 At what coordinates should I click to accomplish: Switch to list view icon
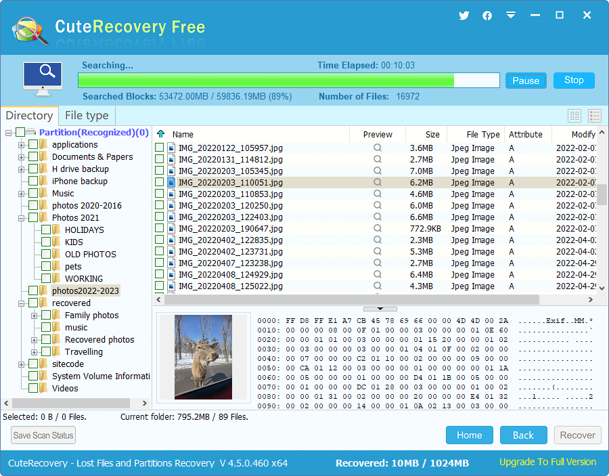pos(595,116)
